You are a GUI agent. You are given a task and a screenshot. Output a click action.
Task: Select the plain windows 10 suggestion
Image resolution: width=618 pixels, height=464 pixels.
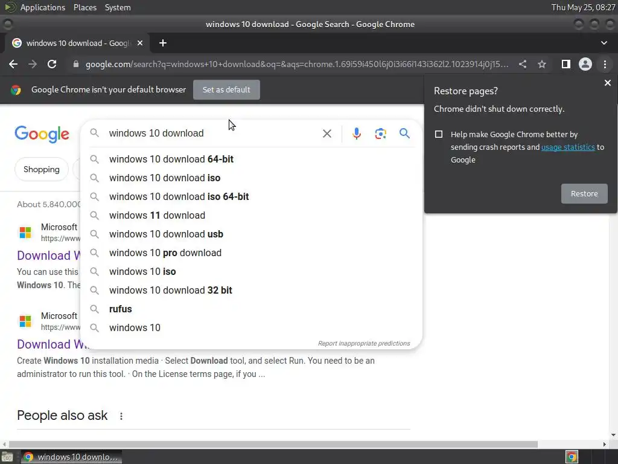coord(251,328)
